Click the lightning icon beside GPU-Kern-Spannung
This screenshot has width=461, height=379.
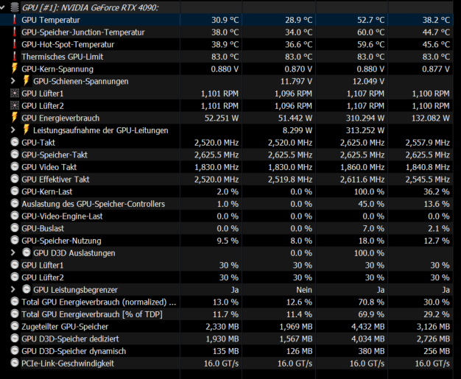15,68
